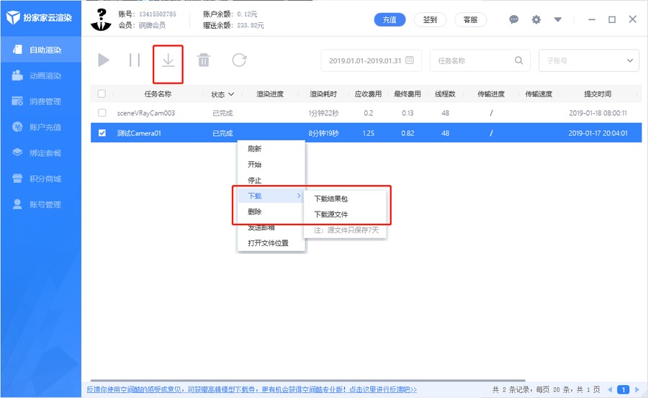Click the trash delete icon
Screen dimensions: 648x398
click(x=204, y=60)
